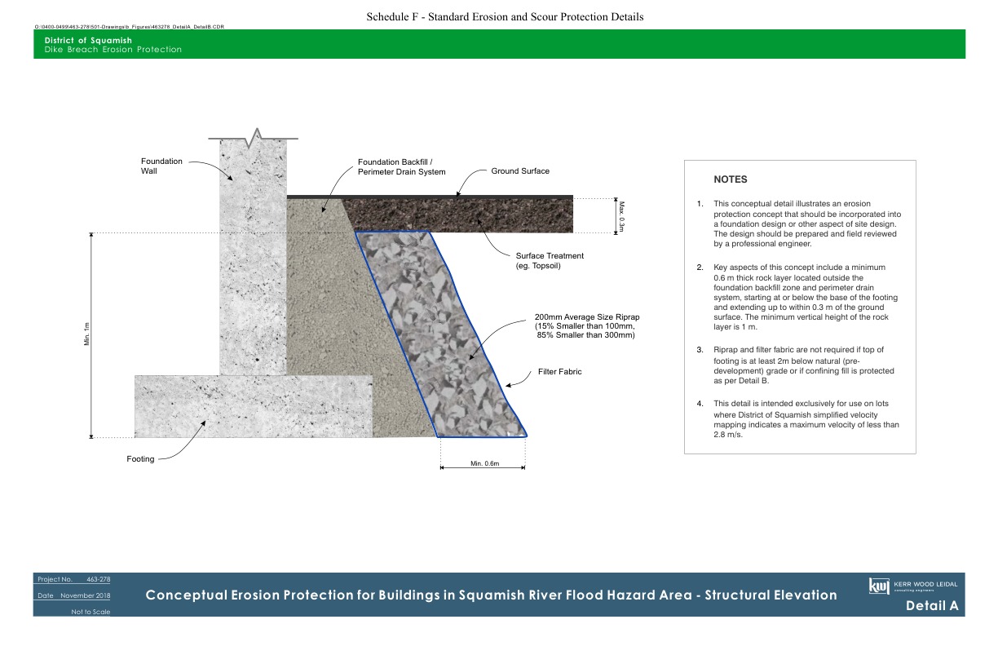Click the concrete footing shape in the drawing
Viewport: 998px width, 646px height.
click(x=253, y=406)
